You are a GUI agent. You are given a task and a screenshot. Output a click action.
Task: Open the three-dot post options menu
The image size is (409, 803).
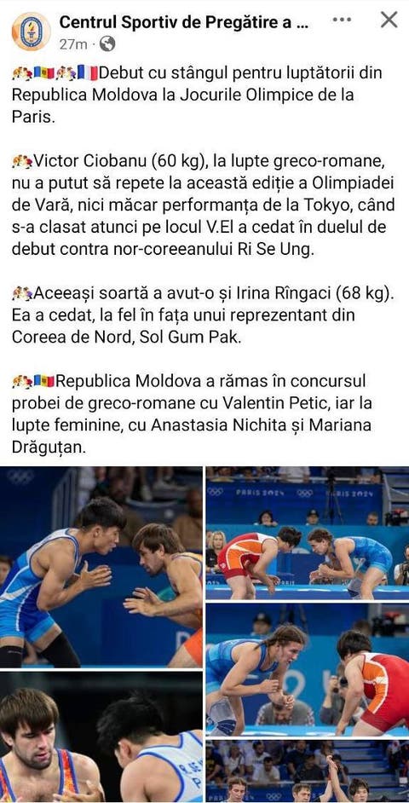(x=342, y=20)
